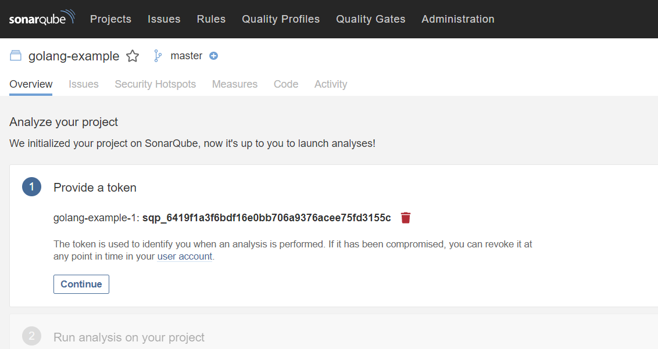
Task: Click the Run analysis on your project step
Action: (129, 337)
